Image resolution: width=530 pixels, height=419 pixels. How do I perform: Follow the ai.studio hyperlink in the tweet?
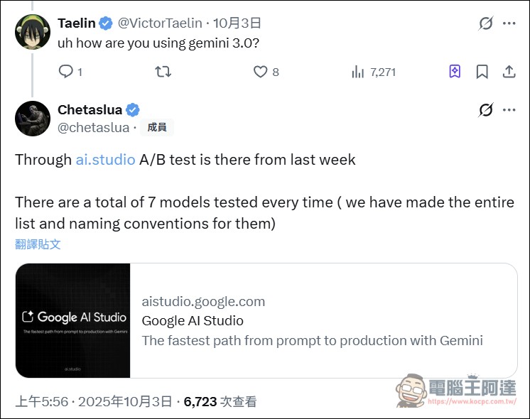(105, 160)
